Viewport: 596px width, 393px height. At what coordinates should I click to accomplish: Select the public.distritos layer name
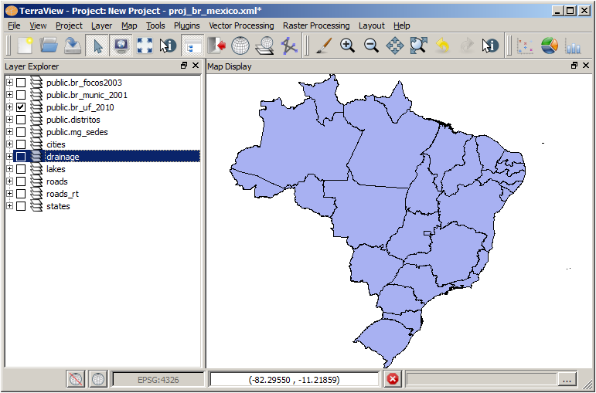73,120
